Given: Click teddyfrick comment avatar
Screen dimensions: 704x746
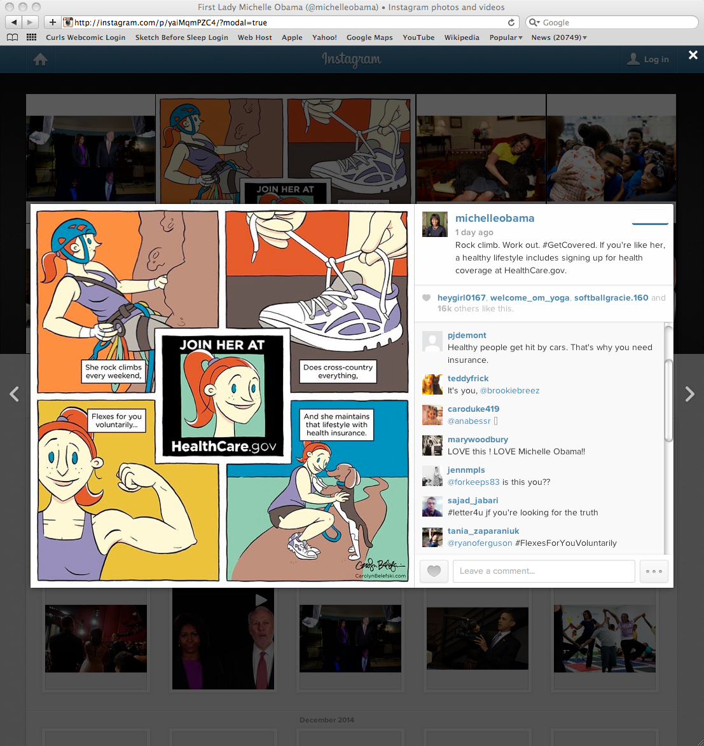Looking at the screenshot, I should (432, 384).
